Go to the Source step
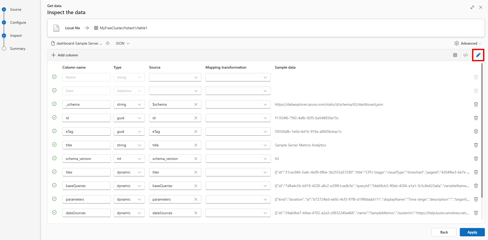This screenshot has width=488, height=240. 15,9
